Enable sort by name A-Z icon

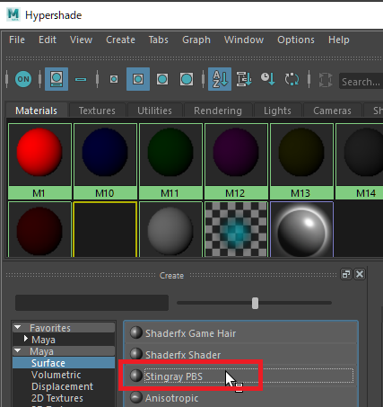(x=220, y=79)
